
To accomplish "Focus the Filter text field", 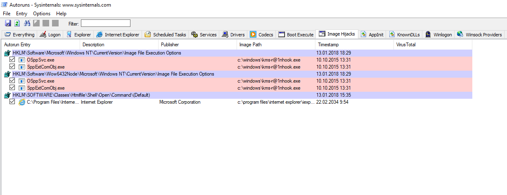I will click(x=105, y=23).
